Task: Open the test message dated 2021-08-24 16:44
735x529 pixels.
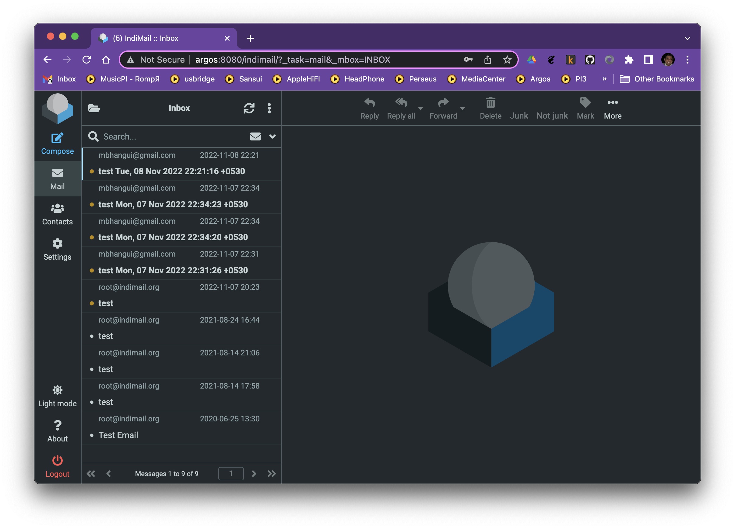Action: [x=181, y=328]
